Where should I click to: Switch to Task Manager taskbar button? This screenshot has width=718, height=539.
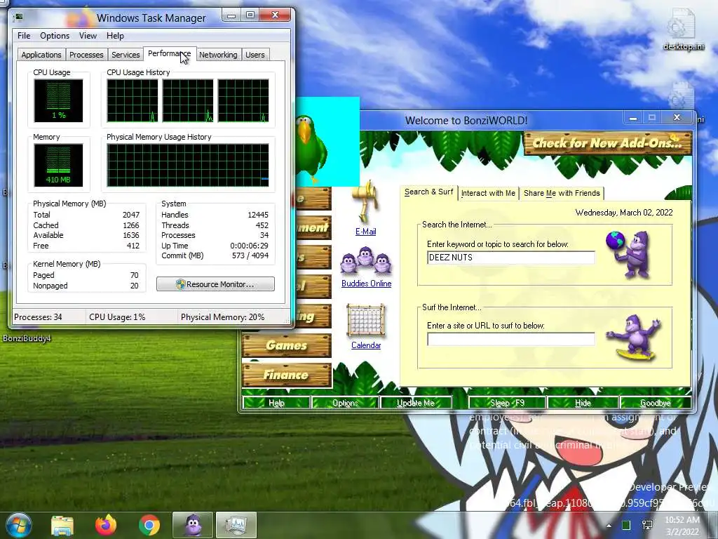(236, 525)
